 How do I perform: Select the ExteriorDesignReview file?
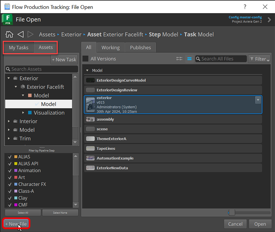[x=173, y=90]
